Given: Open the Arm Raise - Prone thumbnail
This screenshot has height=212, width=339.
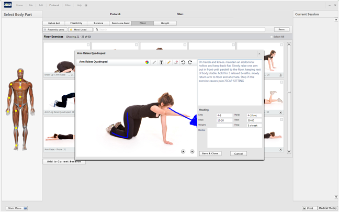Looking at the screenshot, I should [60, 132].
